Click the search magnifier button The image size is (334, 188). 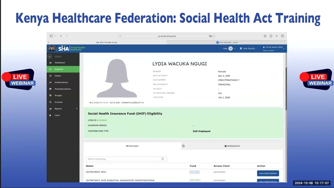coord(163,159)
